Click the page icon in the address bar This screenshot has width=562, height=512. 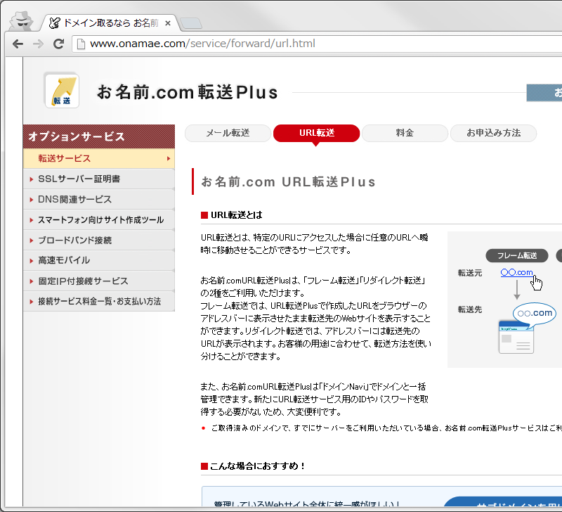click(x=81, y=44)
